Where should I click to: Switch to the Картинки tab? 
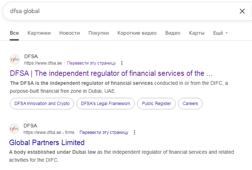[x=39, y=33]
